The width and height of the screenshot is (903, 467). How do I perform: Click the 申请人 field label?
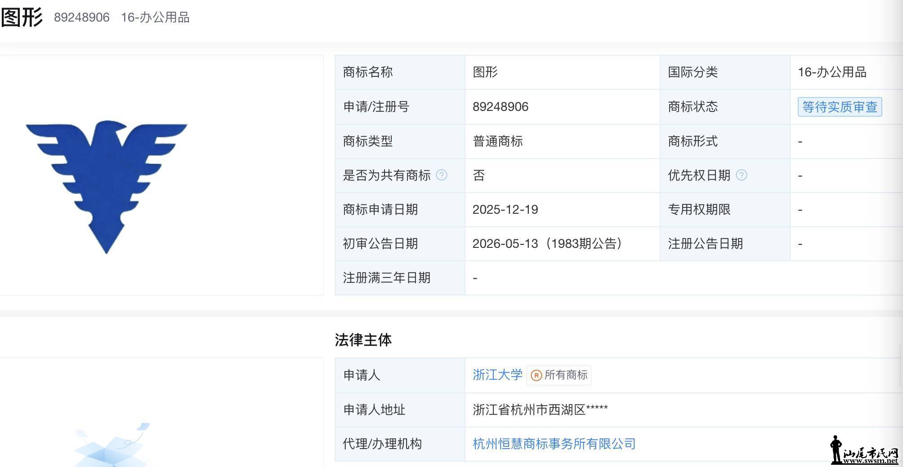(362, 375)
